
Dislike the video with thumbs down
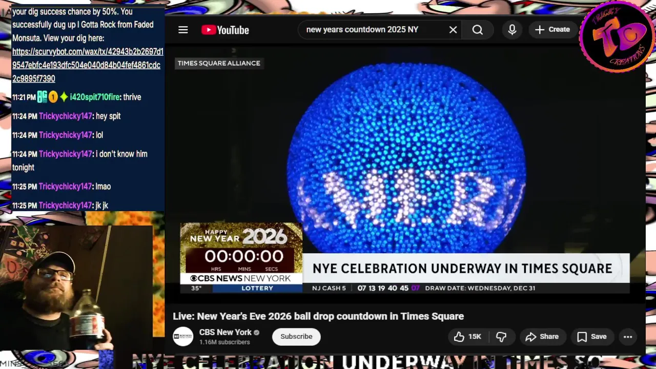coord(501,337)
